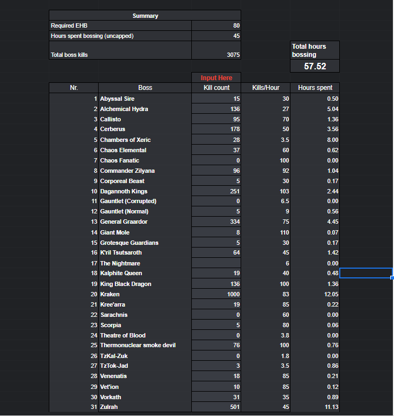Select the Kraken kill count value 1000

pos(216,294)
